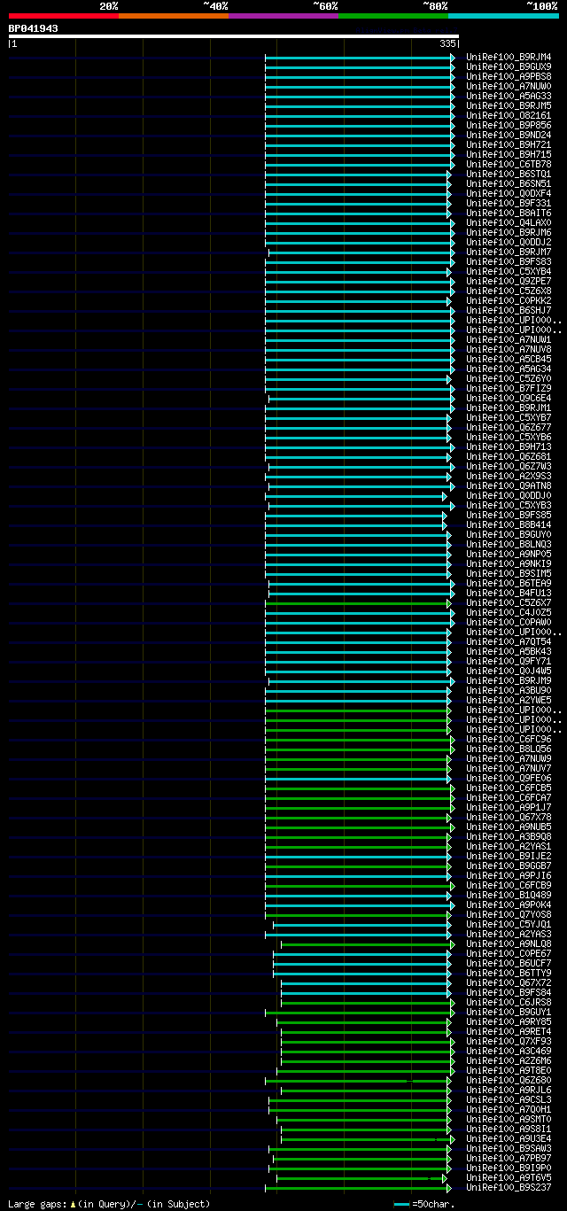Click the cyan ~100% identity legend bar
This screenshot has height=1211, width=567.
(x=503, y=16)
